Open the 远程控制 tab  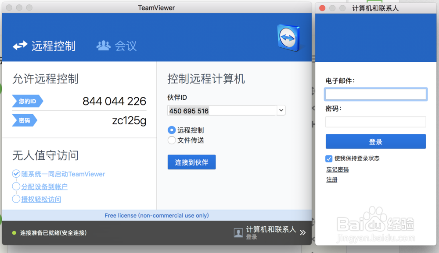[x=44, y=46]
